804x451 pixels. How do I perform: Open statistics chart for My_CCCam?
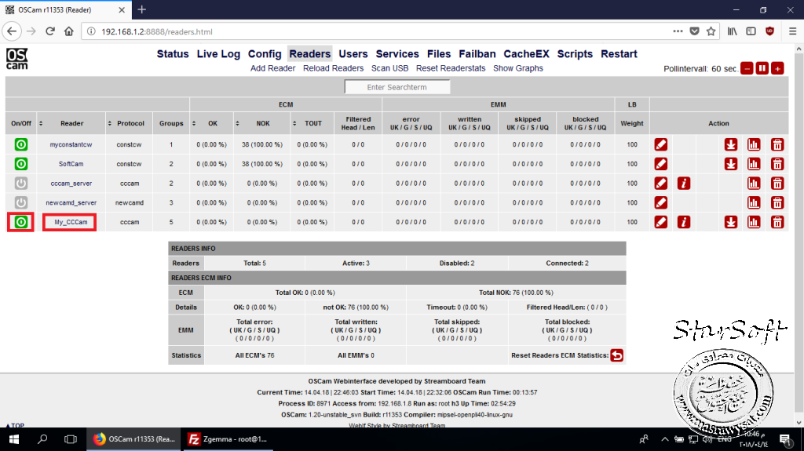[754, 223]
